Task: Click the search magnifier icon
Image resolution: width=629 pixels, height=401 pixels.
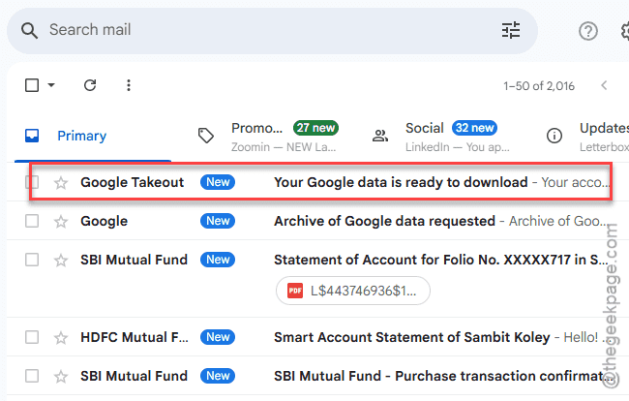Action: coord(29,30)
